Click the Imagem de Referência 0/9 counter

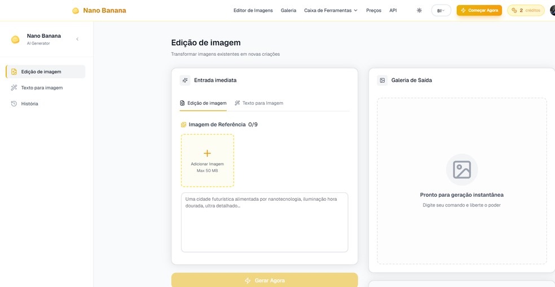tap(253, 125)
